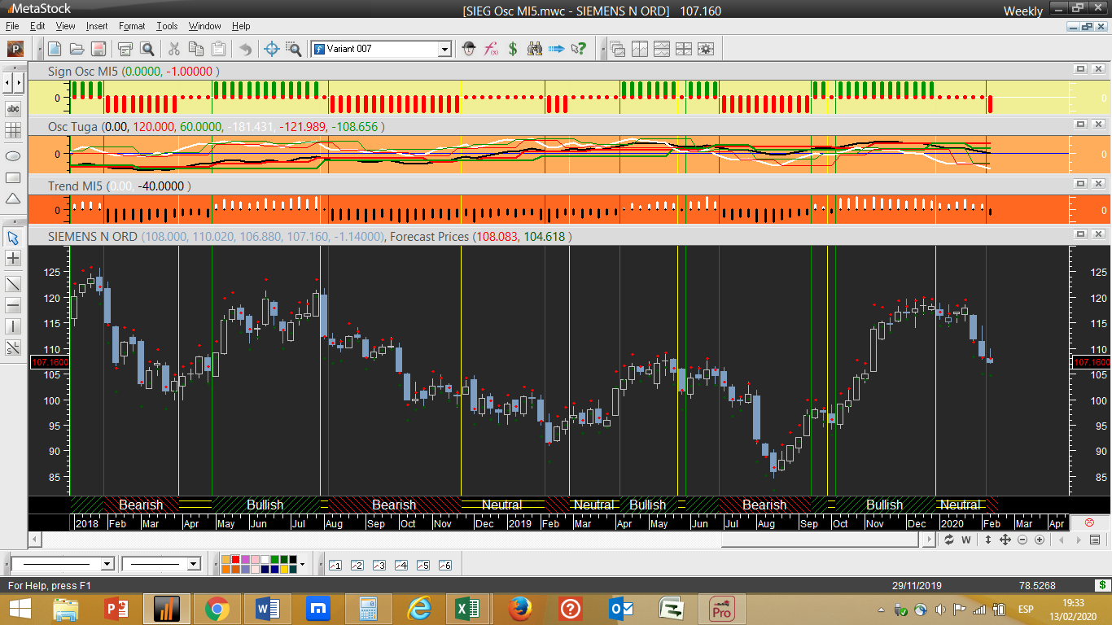Click the W weekly periodicity button

pos(966,540)
